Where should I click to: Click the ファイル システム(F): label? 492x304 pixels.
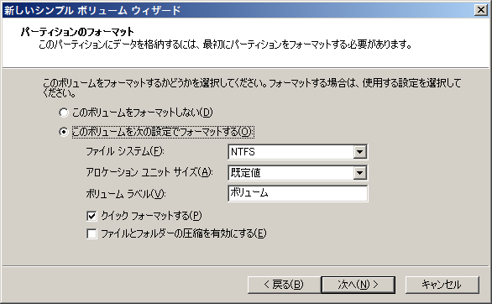click(125, 152)
